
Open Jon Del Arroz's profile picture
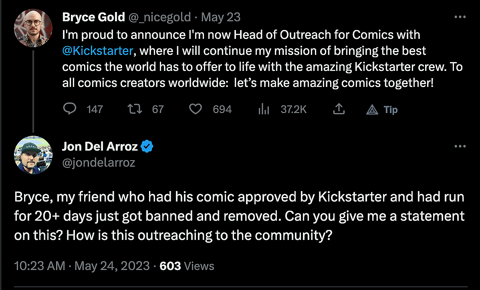33,155
